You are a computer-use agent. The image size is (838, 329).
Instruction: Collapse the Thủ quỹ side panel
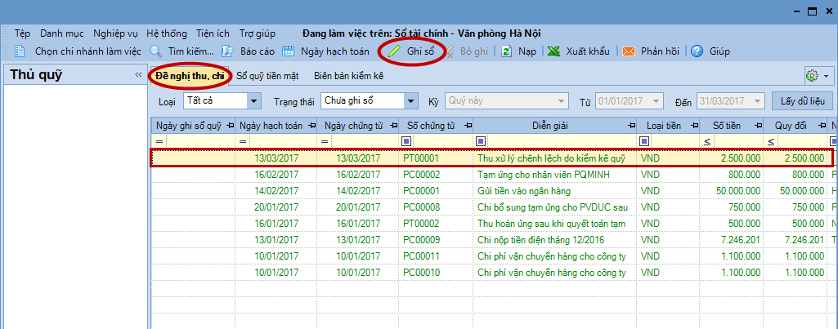[138, 75]
